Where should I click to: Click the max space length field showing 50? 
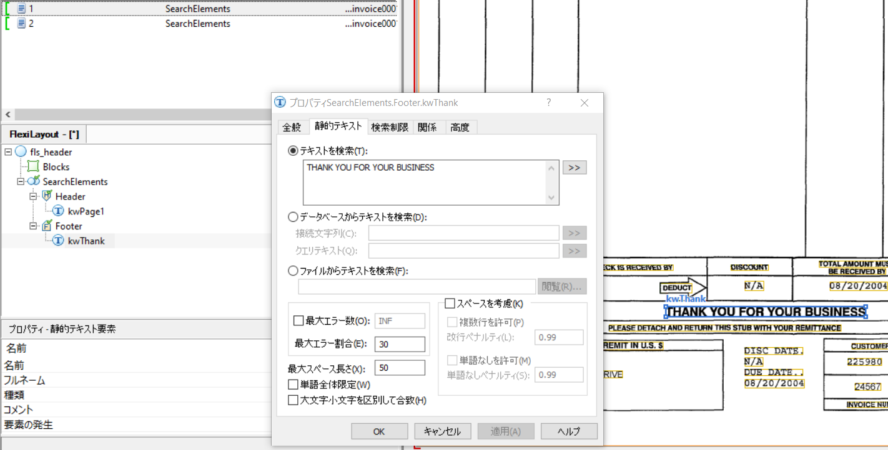(x=400, y=368)
